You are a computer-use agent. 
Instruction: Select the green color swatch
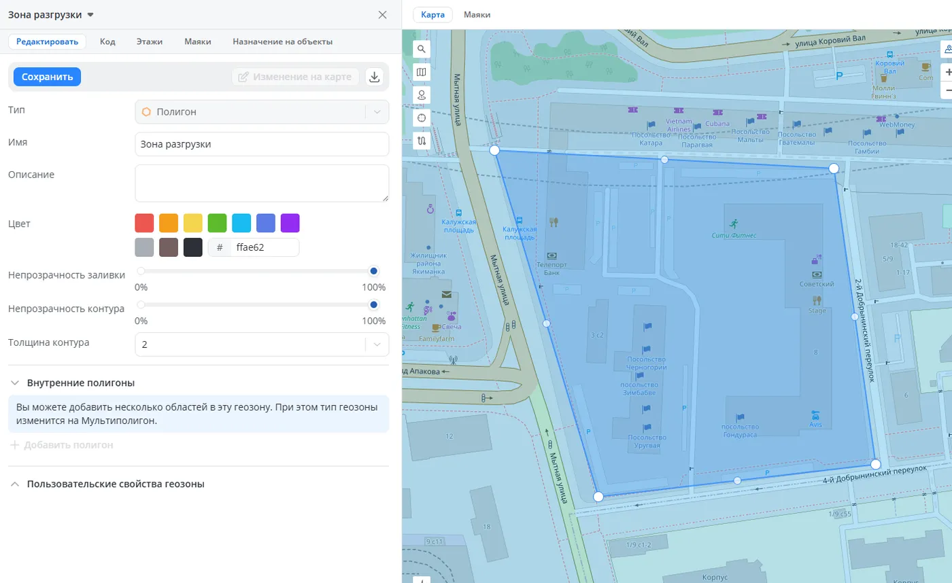pos(217,223)
